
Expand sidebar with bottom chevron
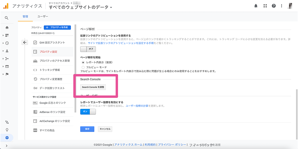[7, 146]
